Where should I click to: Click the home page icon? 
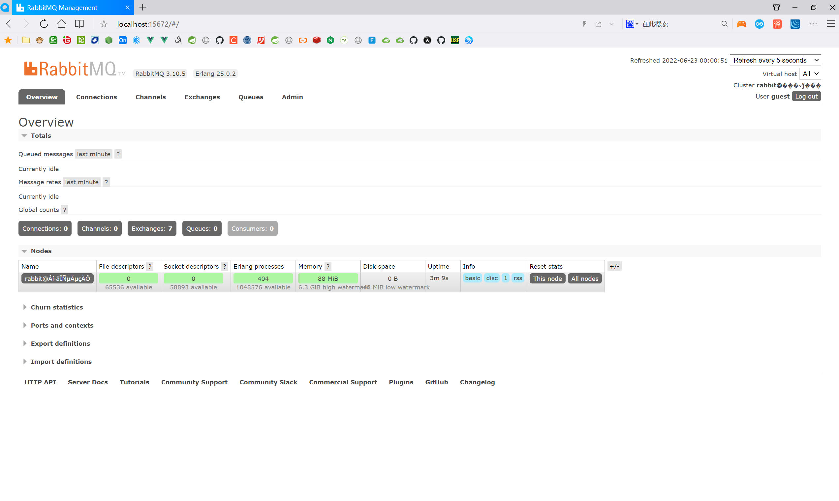(x=61, y=24)
